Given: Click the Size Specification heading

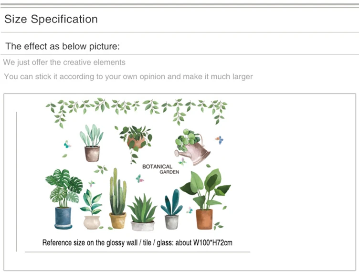Looking at the screenshot, I should tap(51, 19).
